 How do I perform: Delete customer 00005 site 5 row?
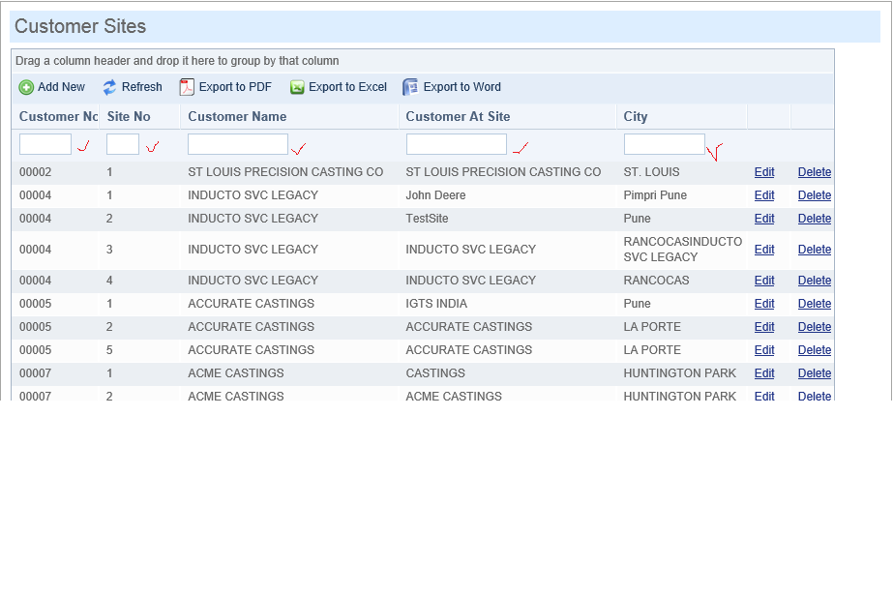coord(815,350)
